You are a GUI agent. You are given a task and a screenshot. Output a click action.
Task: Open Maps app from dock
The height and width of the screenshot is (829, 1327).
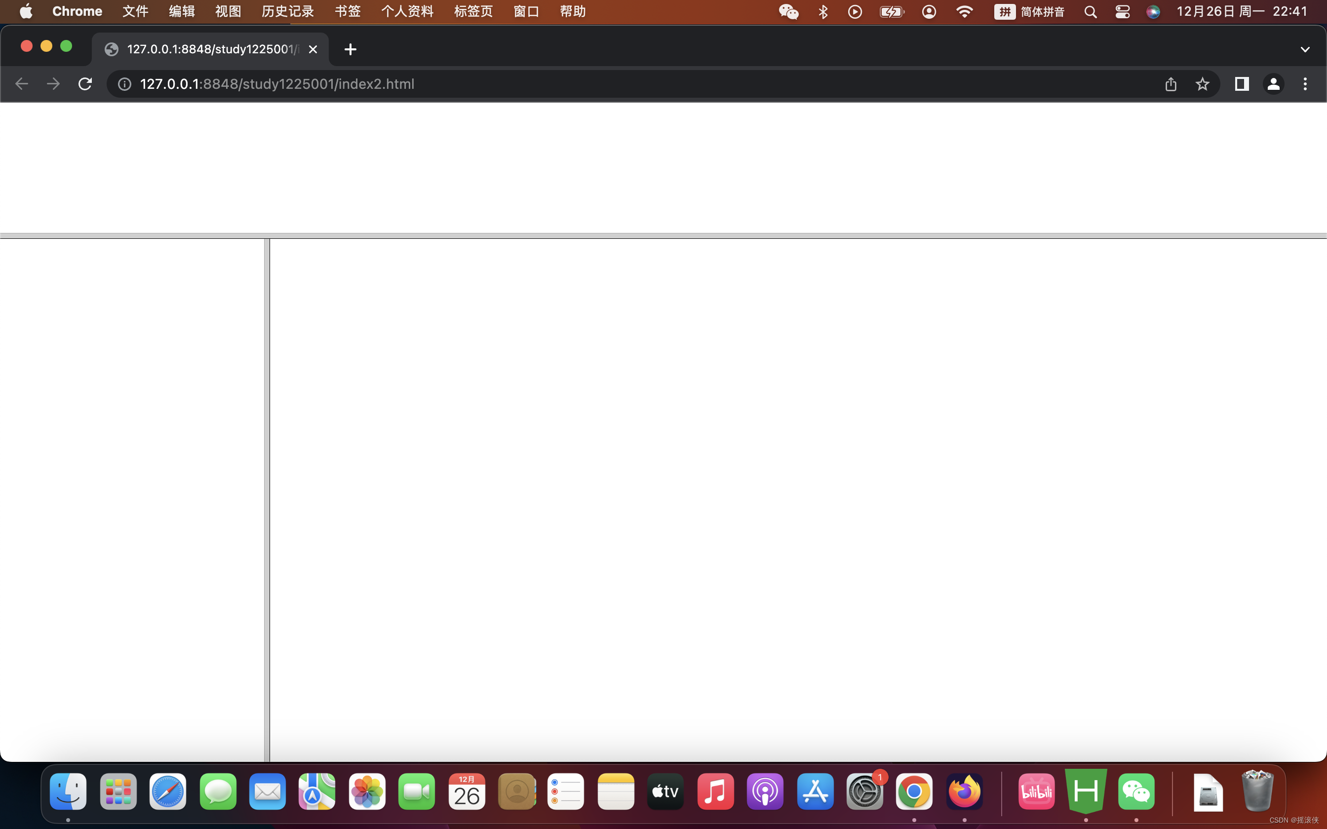pos(316,792)
